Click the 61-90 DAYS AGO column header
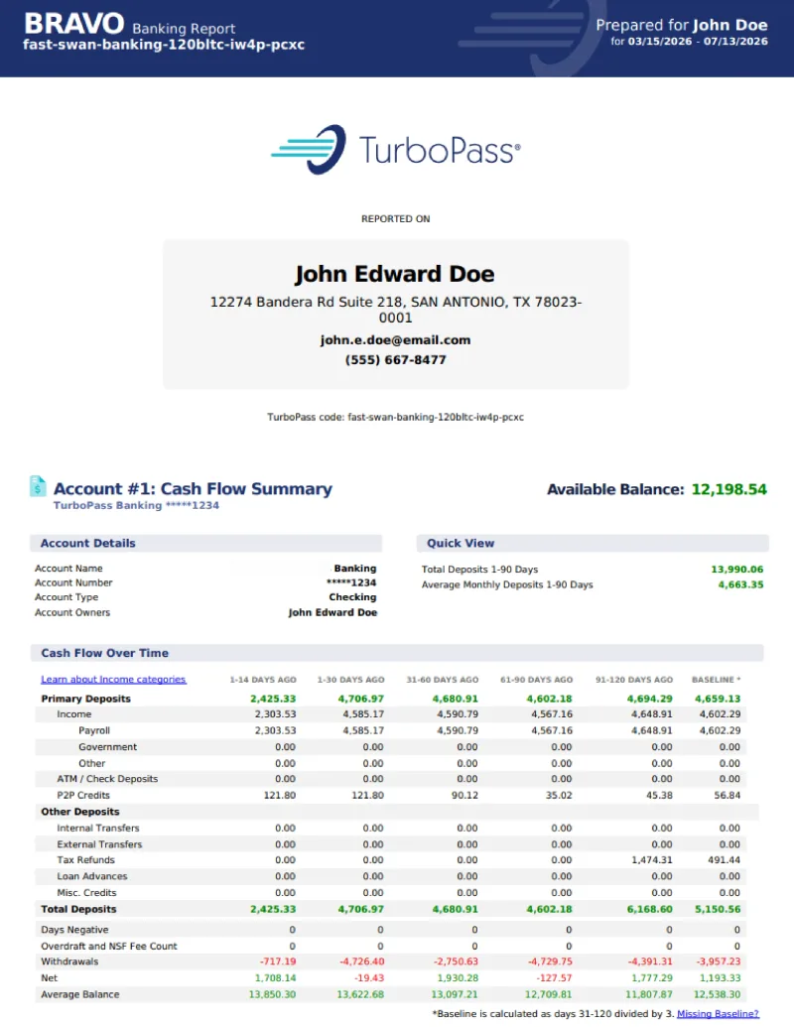 [x=537, y=680]
